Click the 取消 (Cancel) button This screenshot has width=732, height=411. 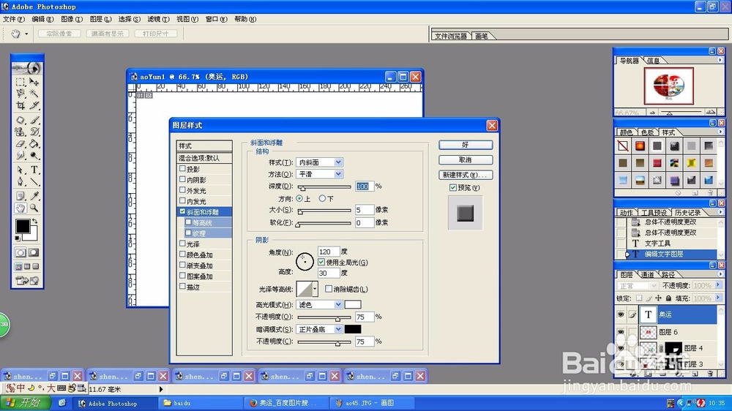tap(466, 160)
